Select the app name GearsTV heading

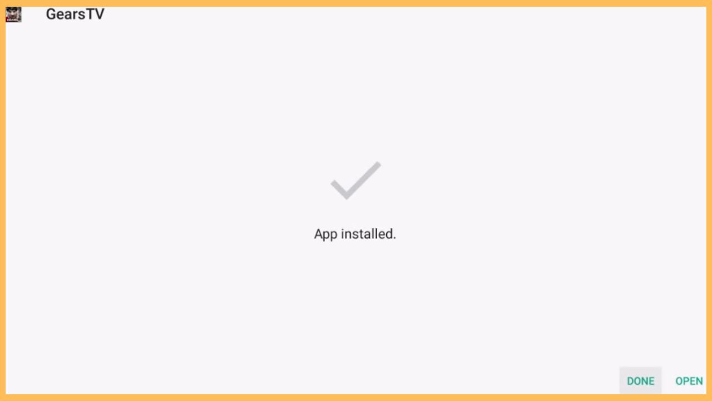point(75,14)
